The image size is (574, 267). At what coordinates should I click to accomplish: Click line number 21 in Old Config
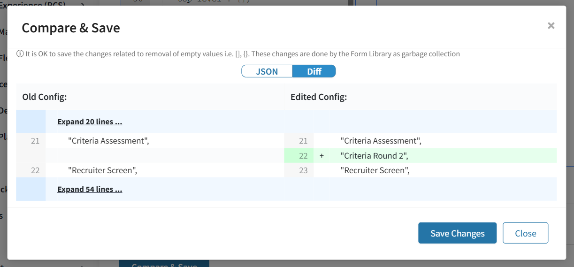coord(35,141)
